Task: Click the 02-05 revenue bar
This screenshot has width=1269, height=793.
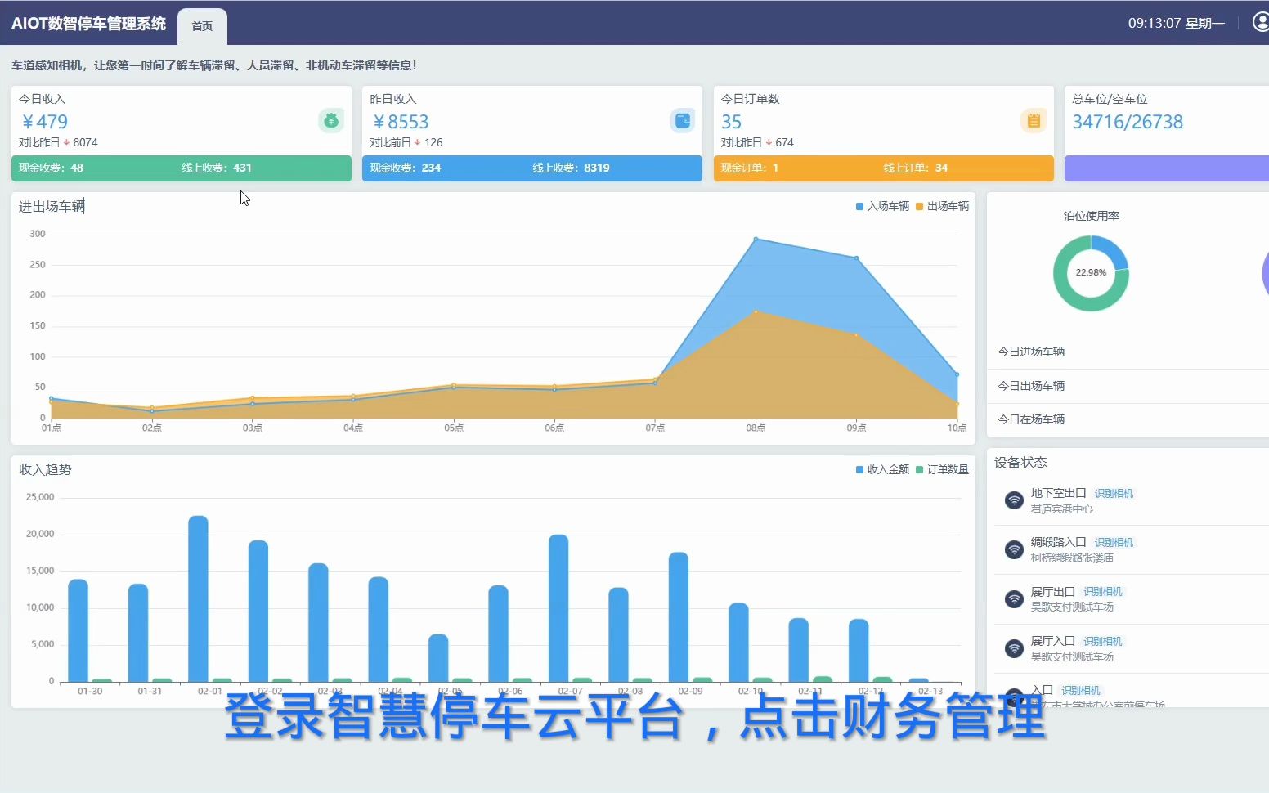Action: click(438, 658)
